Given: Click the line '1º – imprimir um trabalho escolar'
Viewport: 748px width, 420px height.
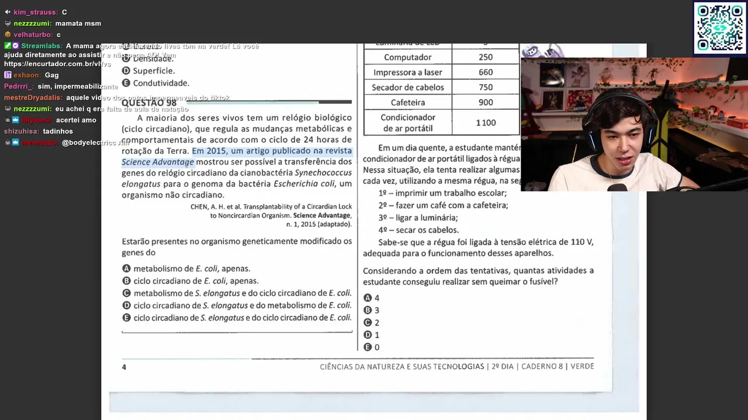Looking at the screenshot, I should [442, 193].
